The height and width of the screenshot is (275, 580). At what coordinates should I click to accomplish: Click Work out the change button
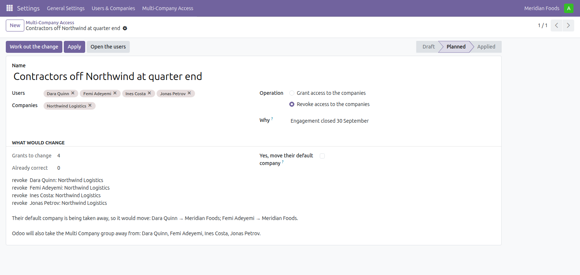coord(34,47)
